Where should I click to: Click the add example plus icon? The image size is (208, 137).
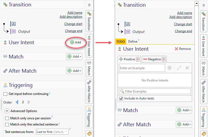coord(169,68)
